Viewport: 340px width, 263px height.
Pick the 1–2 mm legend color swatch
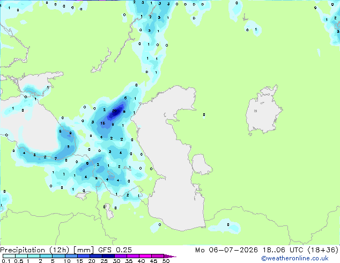point(34,256)
